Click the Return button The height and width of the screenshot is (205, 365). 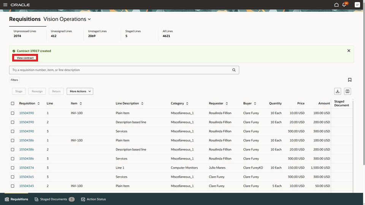[x=56, y=91]
